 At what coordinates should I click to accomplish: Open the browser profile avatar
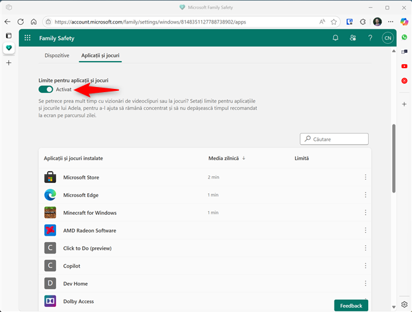click(377, 22)
